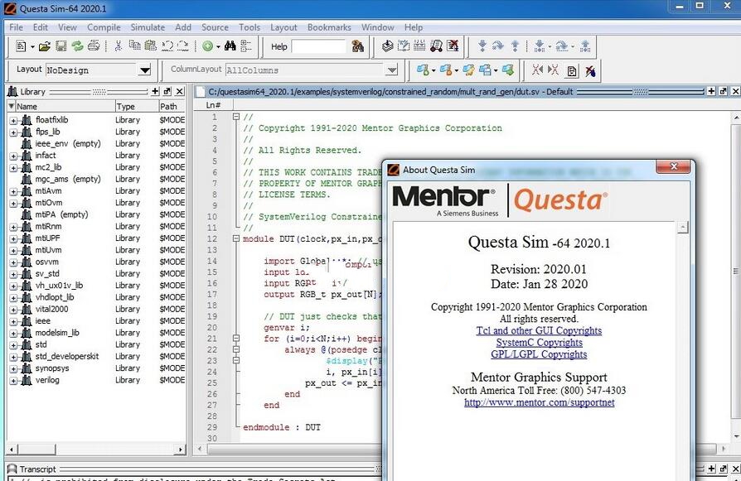Expand the mtiUvm library node
The width and height of the screenshot is (741, 481).
click(13, 251)
